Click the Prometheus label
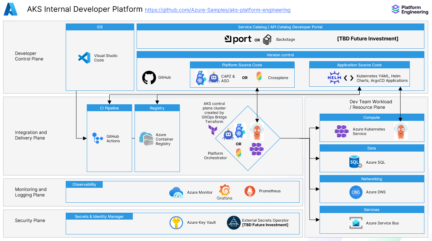Screen dimensions: 432x241 [270, 191]
